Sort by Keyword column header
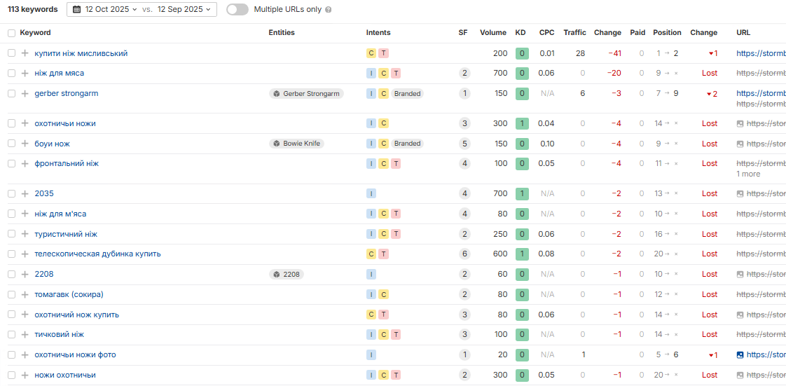 35,33
